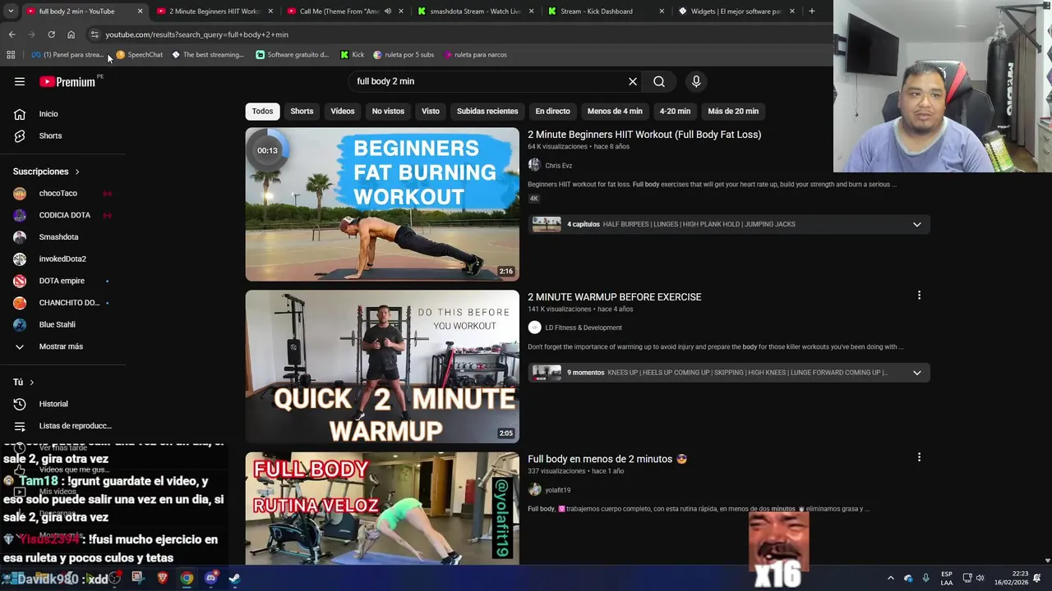Go back with the browser back arrow

pyautogui.click(x=12, y=34)
